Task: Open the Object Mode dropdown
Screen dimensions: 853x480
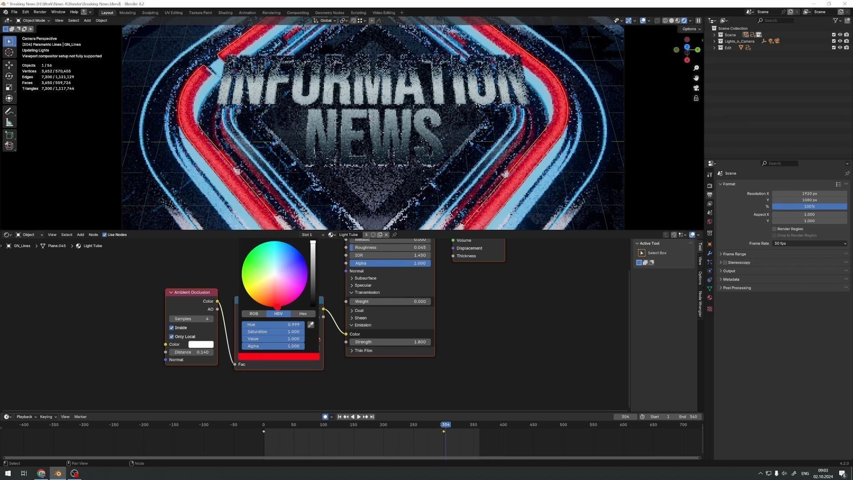Action: click(33, 20)
